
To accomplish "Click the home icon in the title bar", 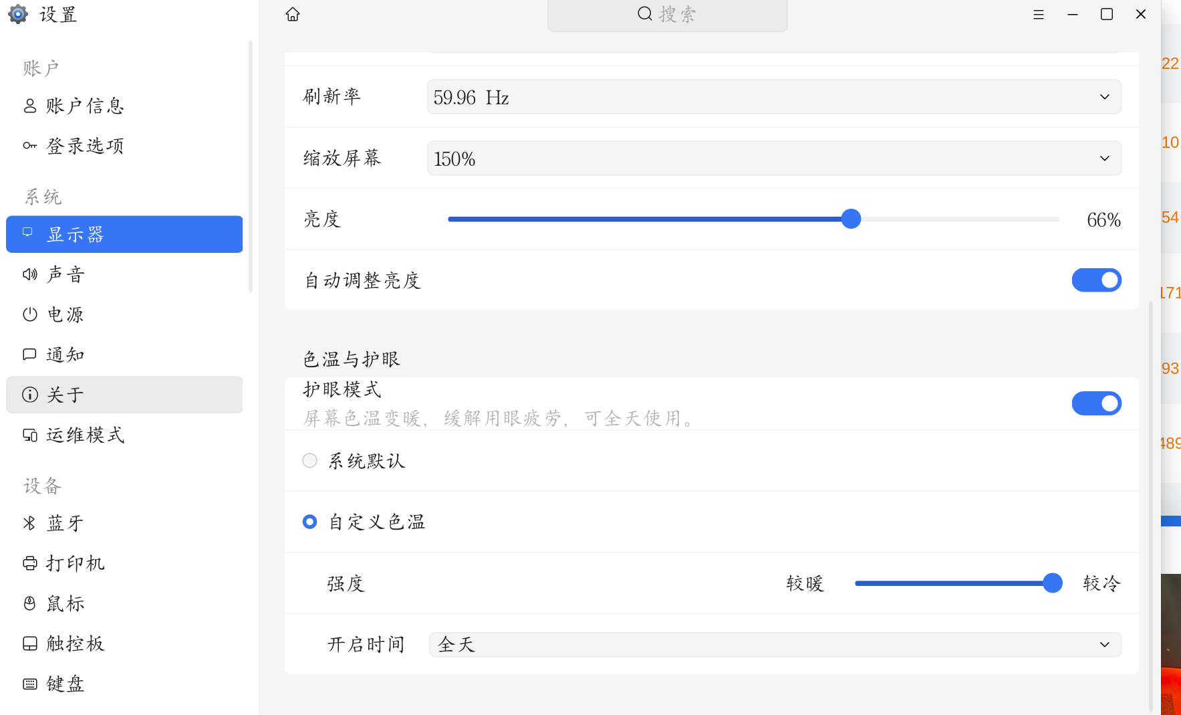I will [x=293, y=14].
